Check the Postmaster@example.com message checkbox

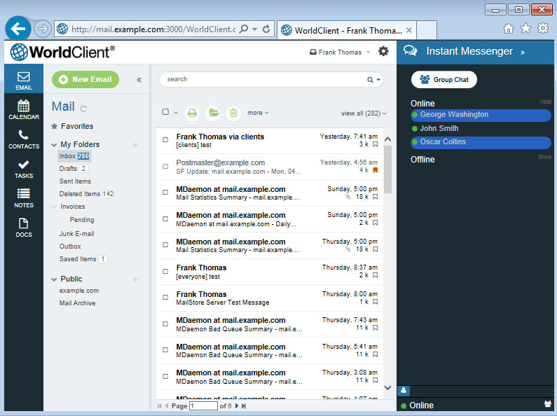(165, 167)
